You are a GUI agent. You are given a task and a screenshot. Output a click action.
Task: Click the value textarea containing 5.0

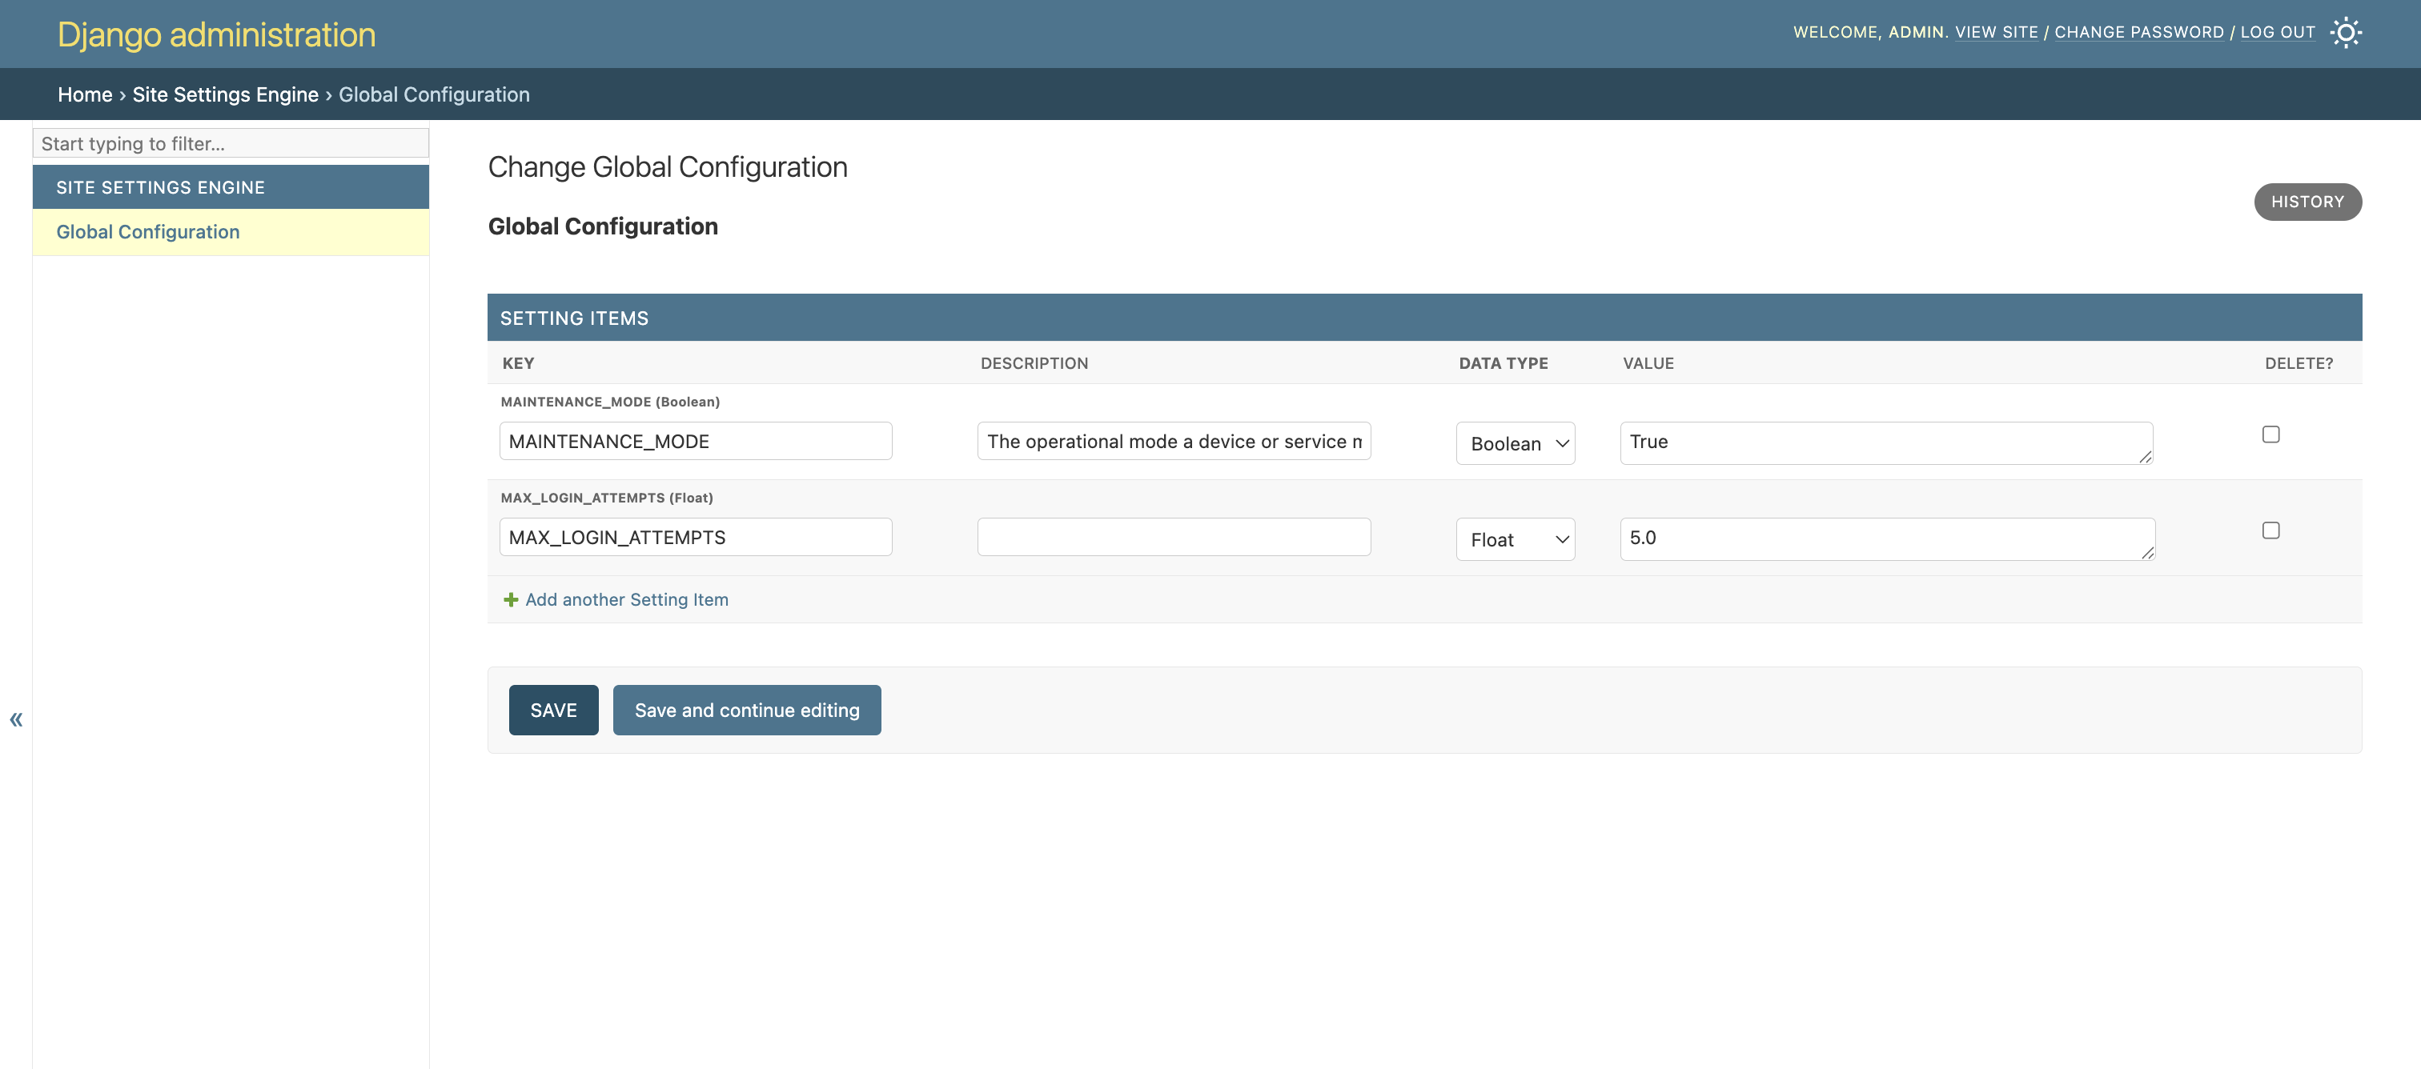pyautogui.click(x=1887, y=539)
